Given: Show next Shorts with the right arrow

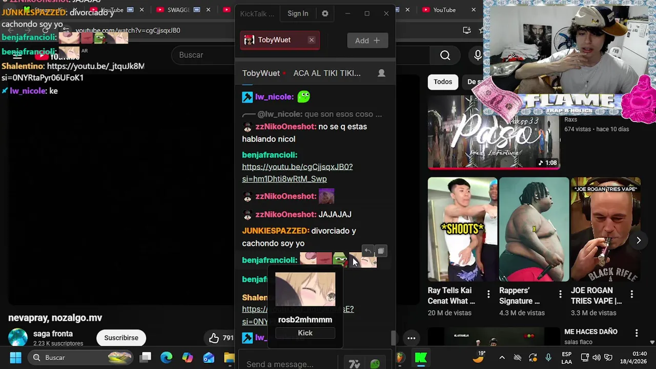Looking at the screenshot, I should coord(639,240).
